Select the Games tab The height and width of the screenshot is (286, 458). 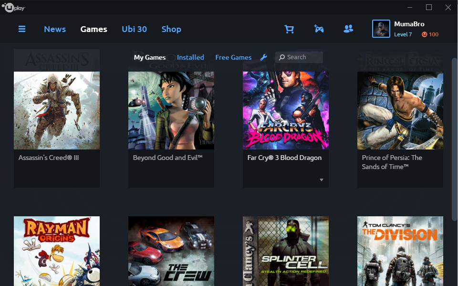94,29
